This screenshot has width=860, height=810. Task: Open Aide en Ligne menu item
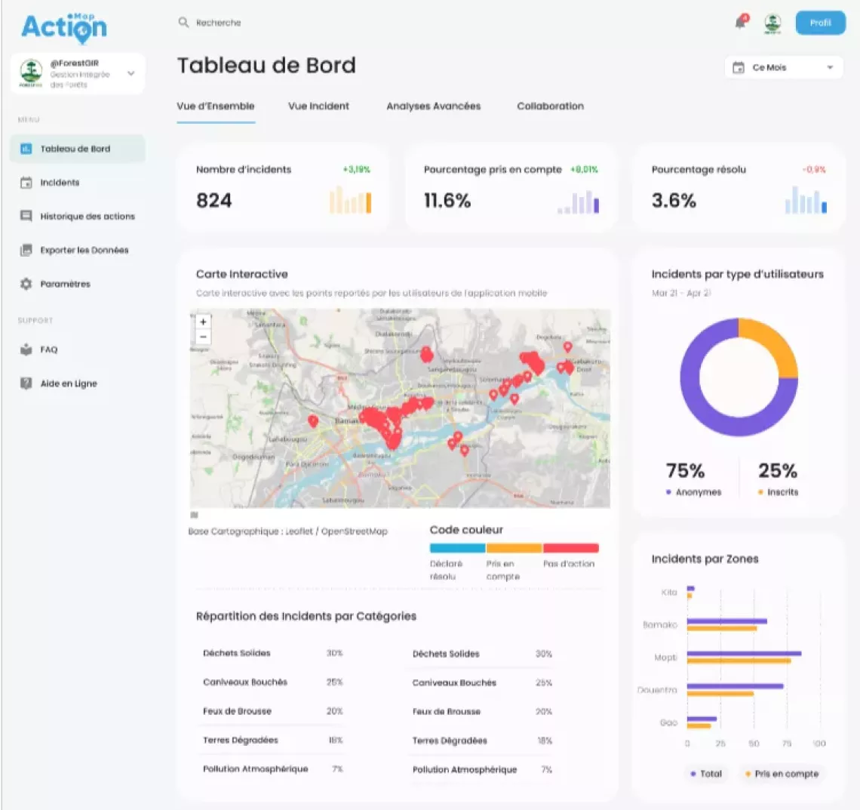[x=69, y=383]
